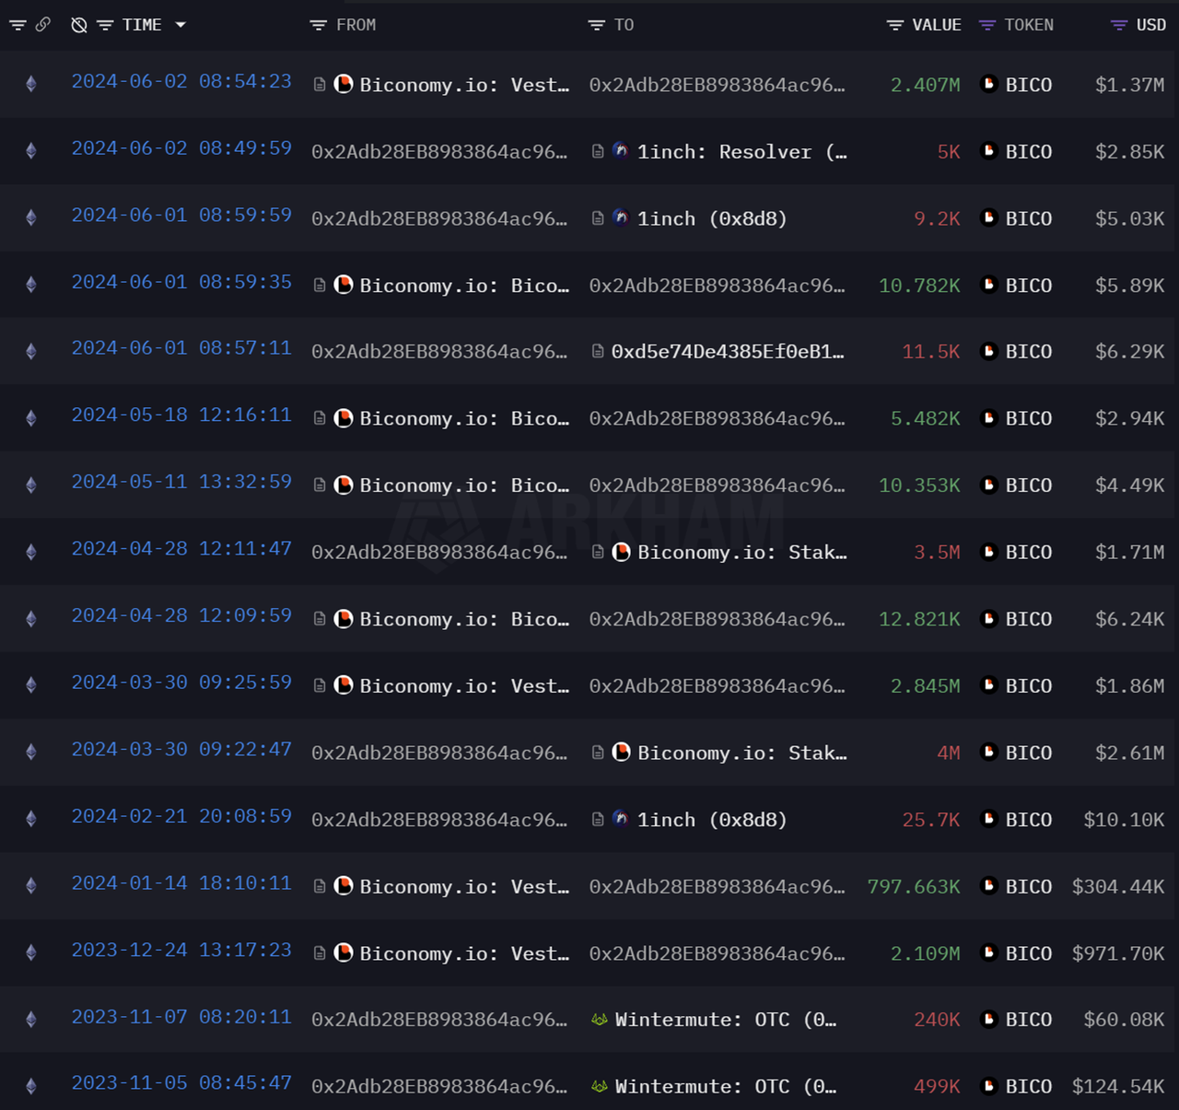Expand the TIME sort dropdown arrow
1179x1110 pixels.
pos(181,25)
